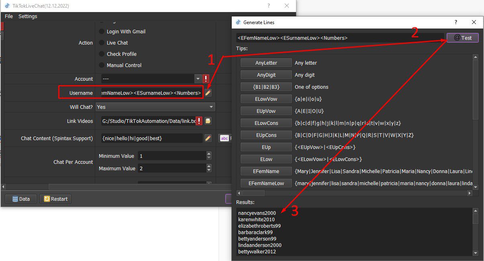Increase Minimum Value with stepper arrow
Viewport: 484px width, 261px height.
[208, 153]
